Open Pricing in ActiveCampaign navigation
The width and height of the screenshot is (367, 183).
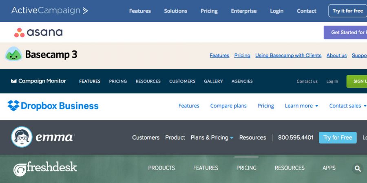click(x=209, y=11)
